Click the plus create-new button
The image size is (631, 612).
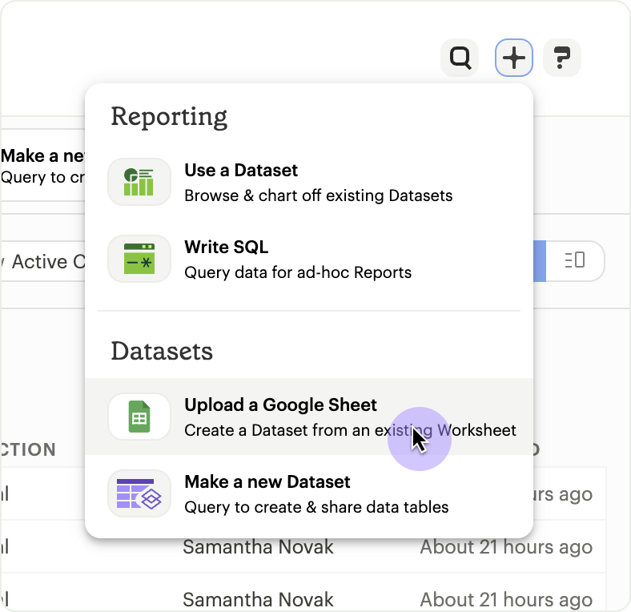pyautogui.click(x=514, y=58)
